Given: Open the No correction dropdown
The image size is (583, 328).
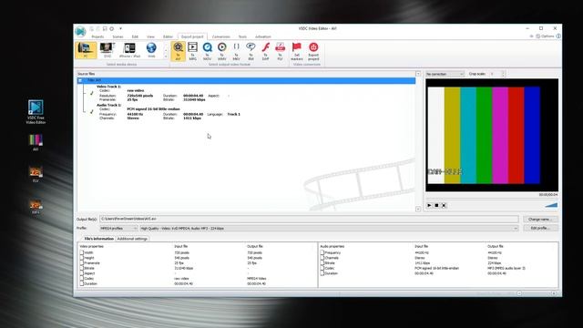Looking at the screenshot, I should pos(445,74).
